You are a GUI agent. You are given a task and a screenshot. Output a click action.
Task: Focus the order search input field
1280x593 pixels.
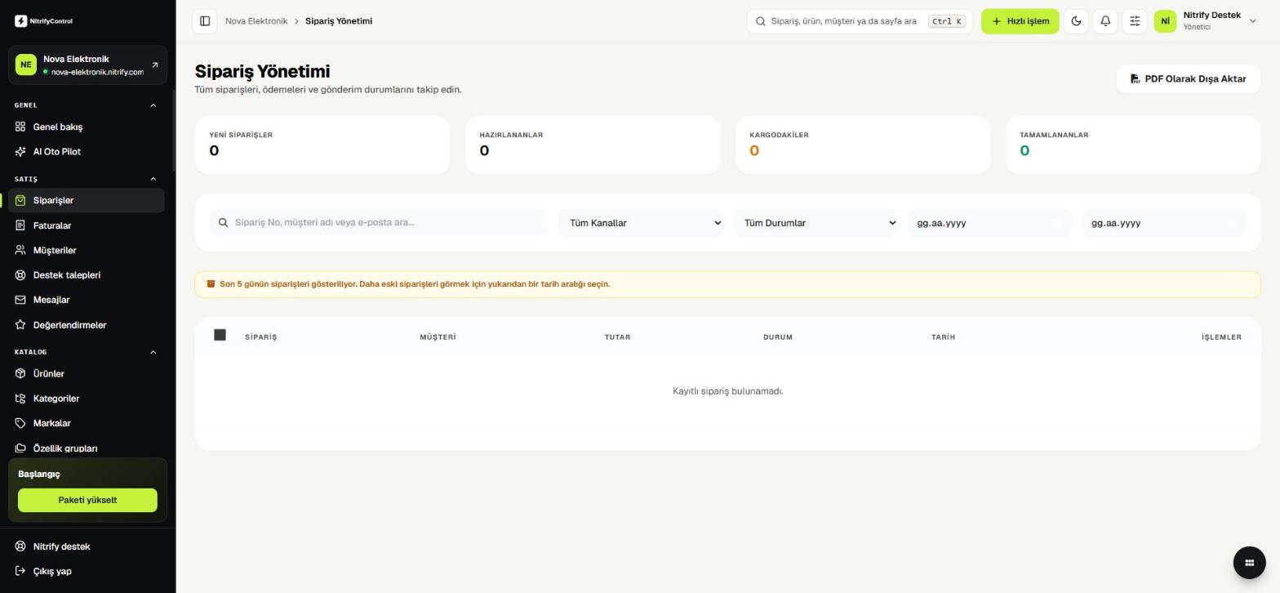pyautogui.click(x=379, y=222)
